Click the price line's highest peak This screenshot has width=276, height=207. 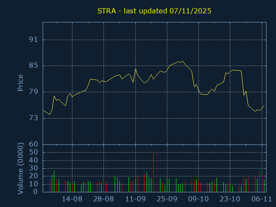click(x=183, y=61)
